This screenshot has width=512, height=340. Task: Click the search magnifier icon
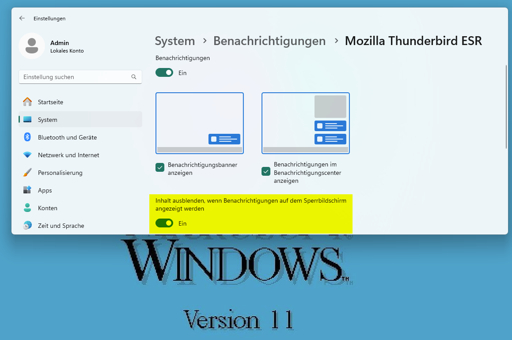coord(134,77)
